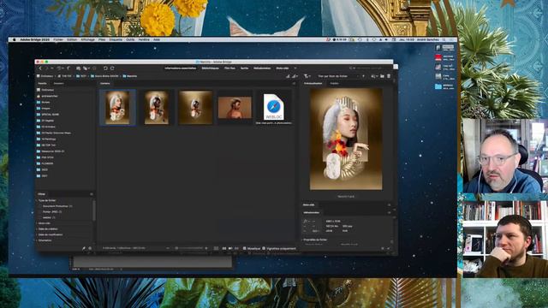This screenshot has width=548, height=308.
Task: Enable the Vignettes uniquement checkbox
Action: point(264,248)
